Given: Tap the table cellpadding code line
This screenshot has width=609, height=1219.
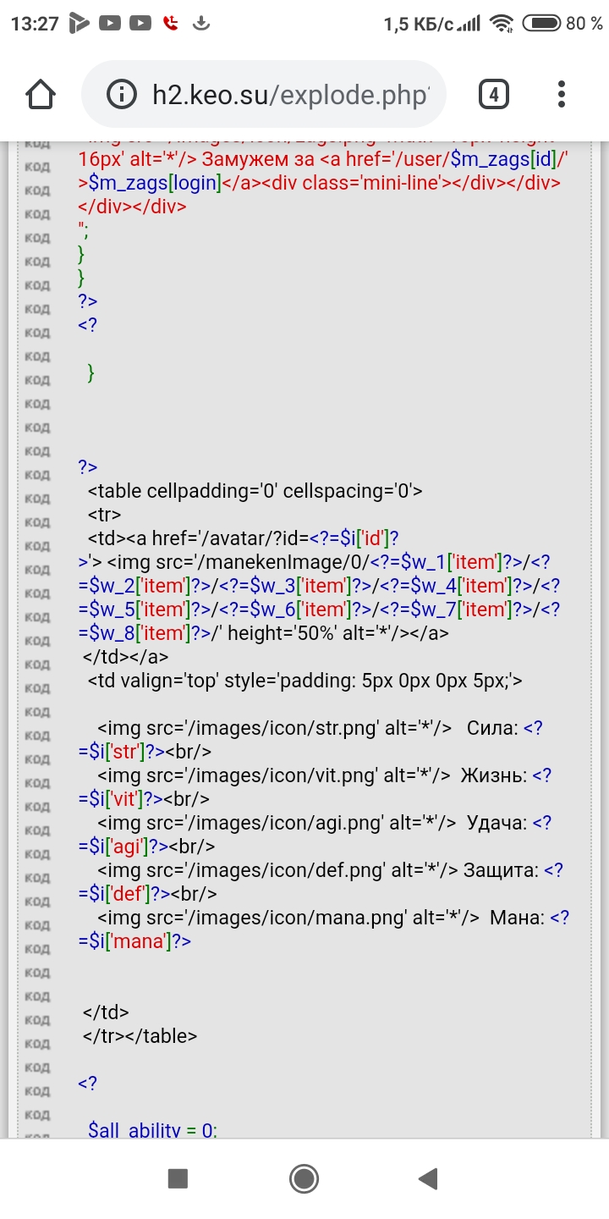Looking at the screenshot, I should tap(254, 491).
